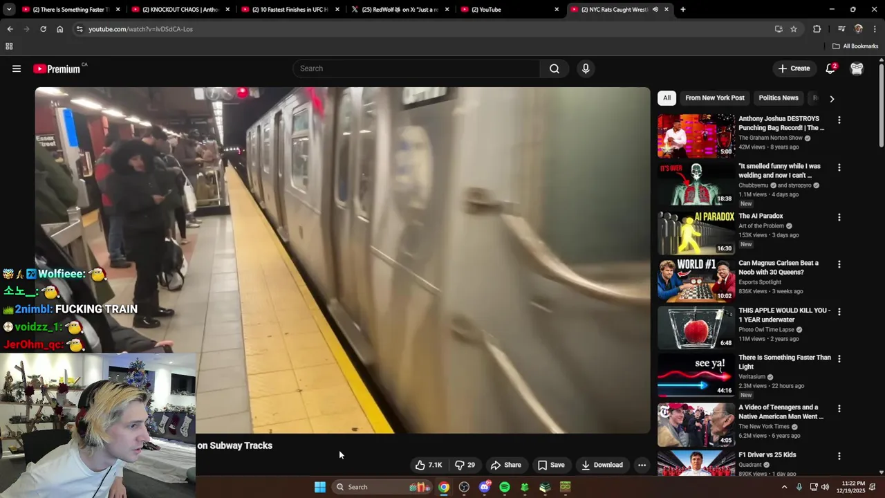Open options for welding video
The image size is (885, 498).
tap(839, 167)
